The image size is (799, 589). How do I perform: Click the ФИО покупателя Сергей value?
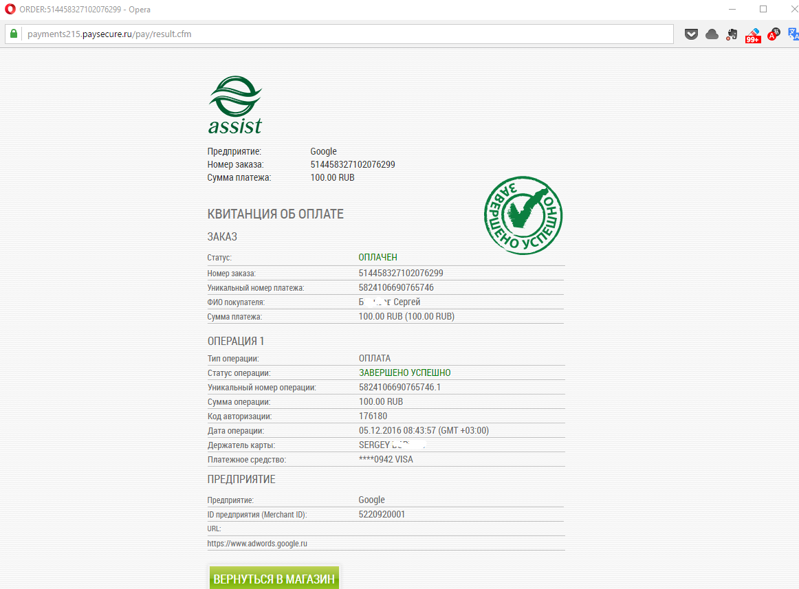(x=389, y=302)
